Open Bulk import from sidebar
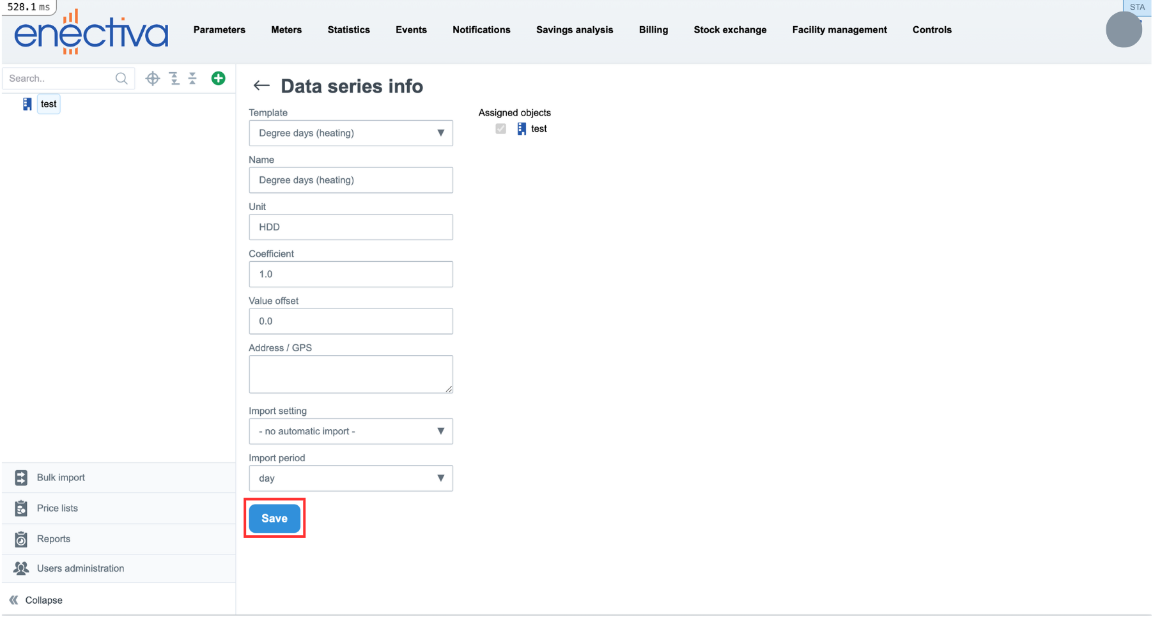The width and height of the screenshot is (1153, 617). [x=61, y=478]
